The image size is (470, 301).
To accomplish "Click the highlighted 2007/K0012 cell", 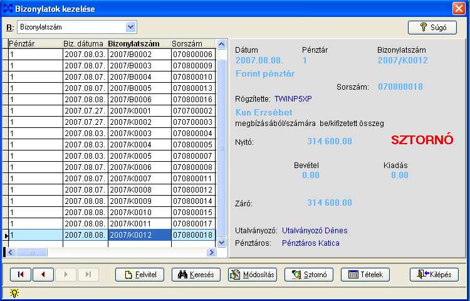I will click(139, 235).
